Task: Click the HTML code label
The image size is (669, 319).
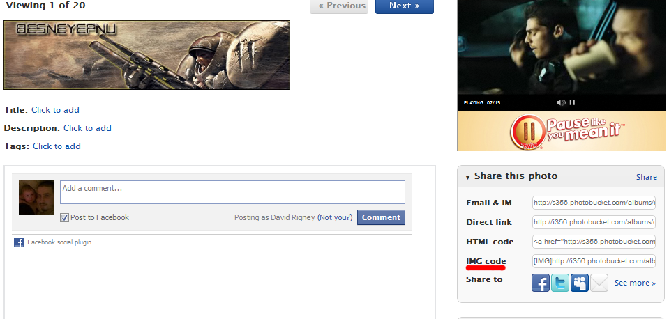Action: [490, 242]
